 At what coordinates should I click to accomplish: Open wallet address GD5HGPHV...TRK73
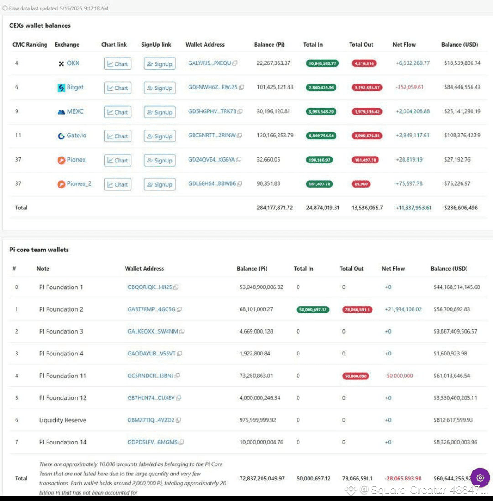pyautogui.click(x=212, y=111)
